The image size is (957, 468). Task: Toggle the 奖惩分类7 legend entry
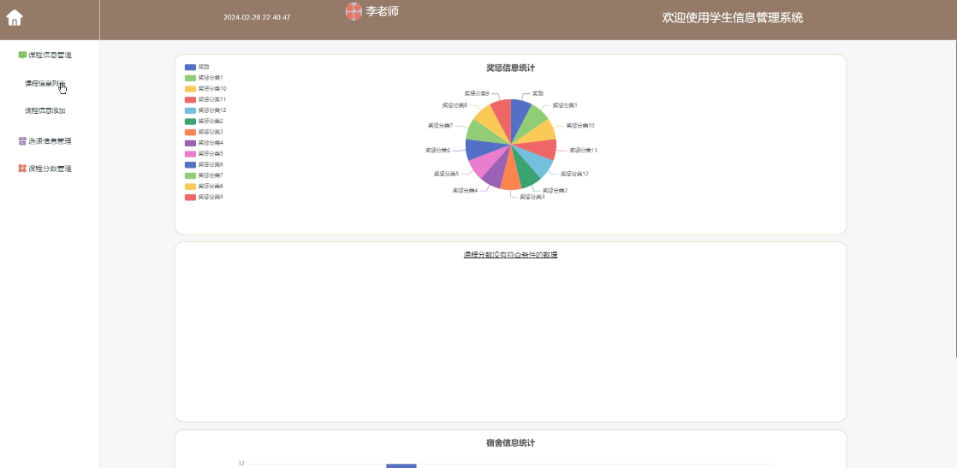point(204,175)
